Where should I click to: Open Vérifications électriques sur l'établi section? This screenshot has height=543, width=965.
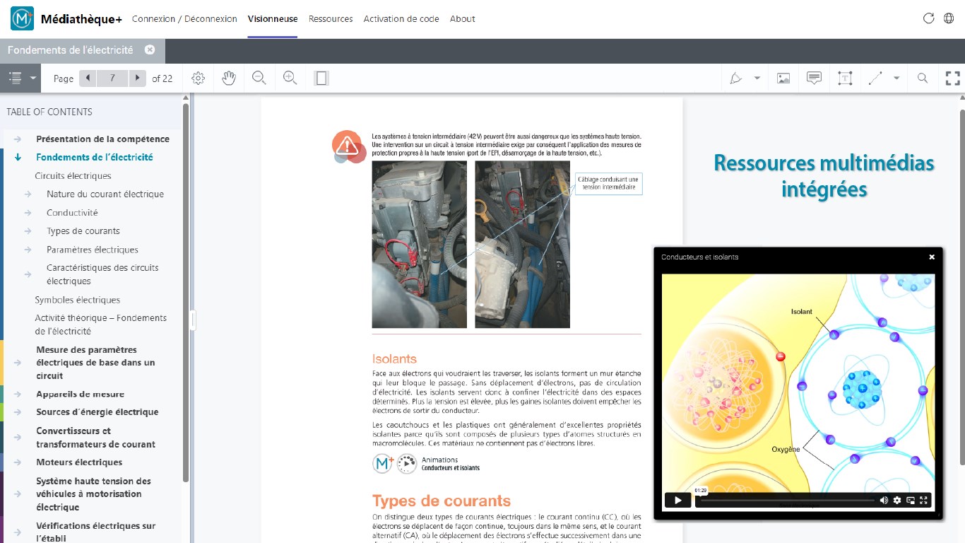click(96, 532)
